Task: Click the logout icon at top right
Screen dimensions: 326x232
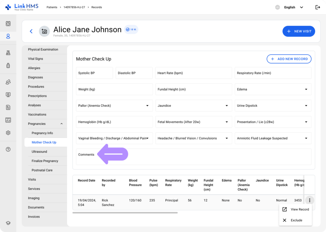Action: pos(317,7)
